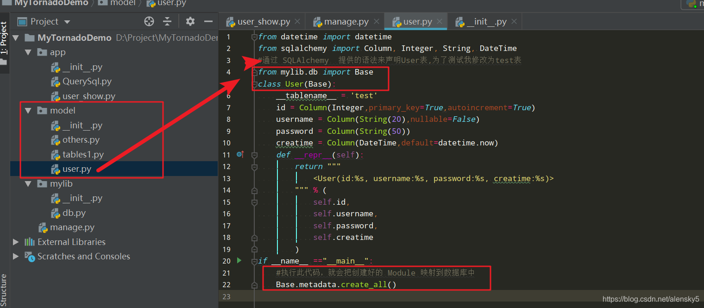Click the collapse all icon in Project panel
The height and width of the screenshot is (308, 704).
(x=167, y=21)
